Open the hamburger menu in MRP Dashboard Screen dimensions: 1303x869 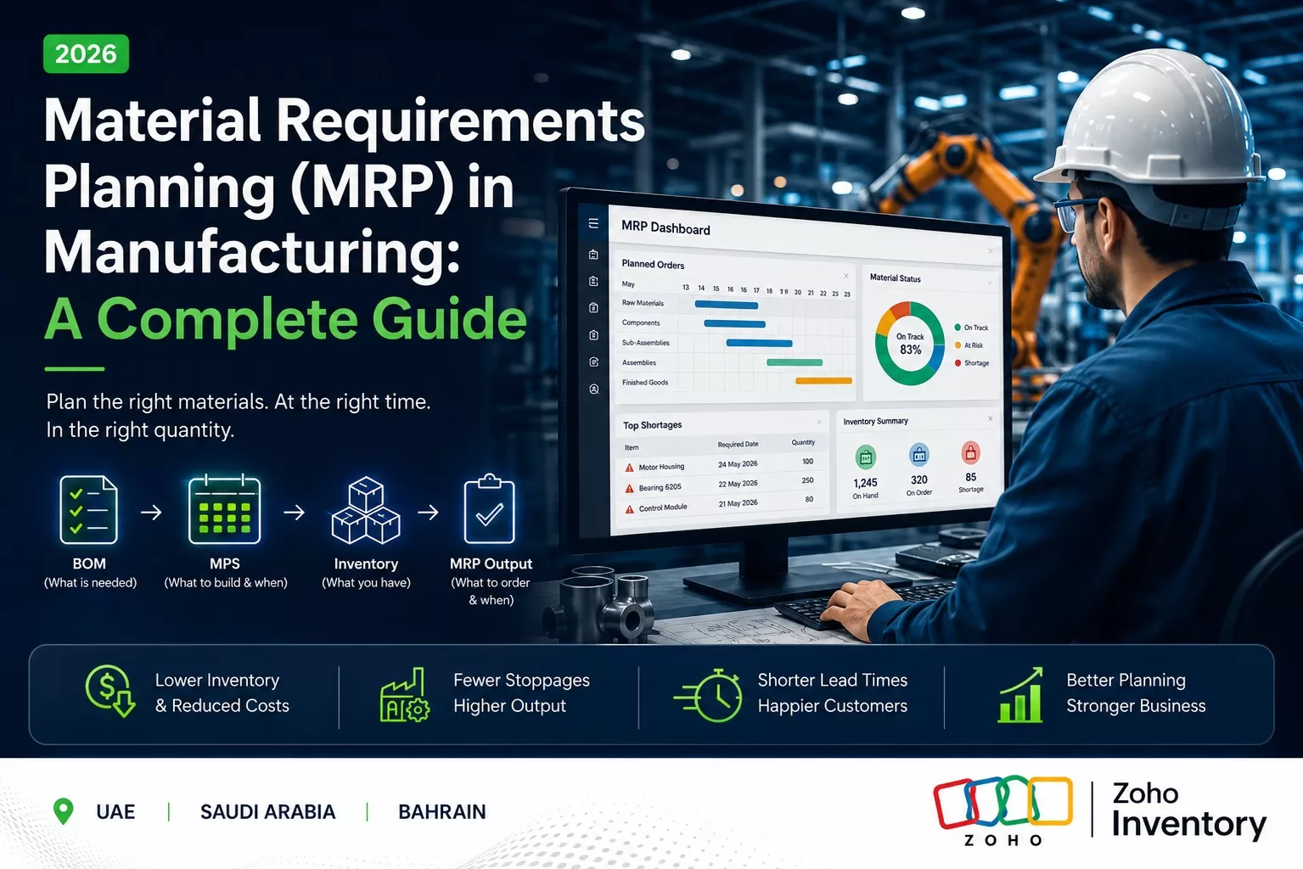(x=593, y=224)
